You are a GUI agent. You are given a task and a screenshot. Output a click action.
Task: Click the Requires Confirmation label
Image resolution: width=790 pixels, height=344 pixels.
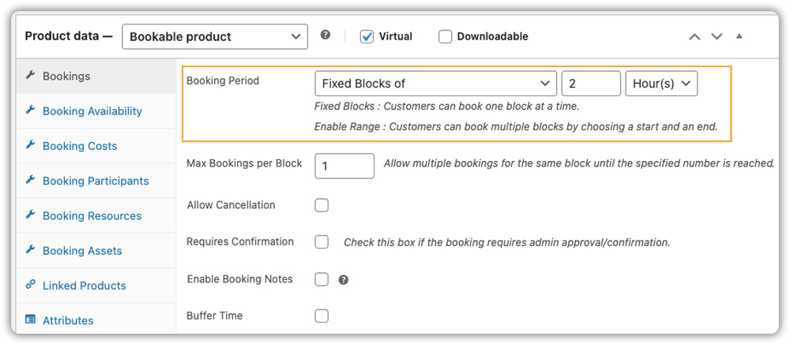pos(240,241)
